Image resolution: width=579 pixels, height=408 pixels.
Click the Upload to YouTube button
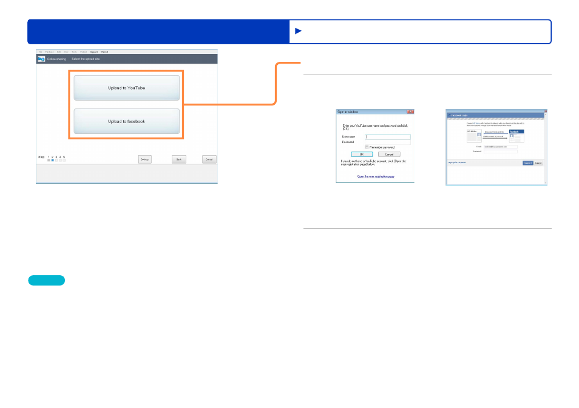pyautogui.click(x=127, y=88)
